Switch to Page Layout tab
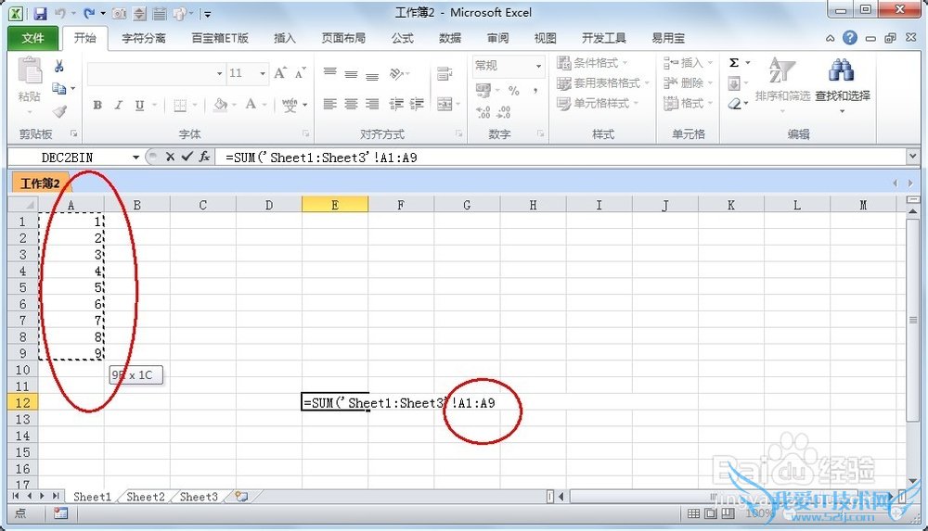The width and height of the screenshot is (928, 531). [343, 38]
